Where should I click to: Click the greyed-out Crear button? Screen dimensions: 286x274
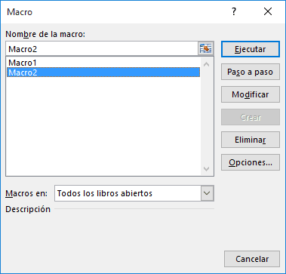[251, 117]
